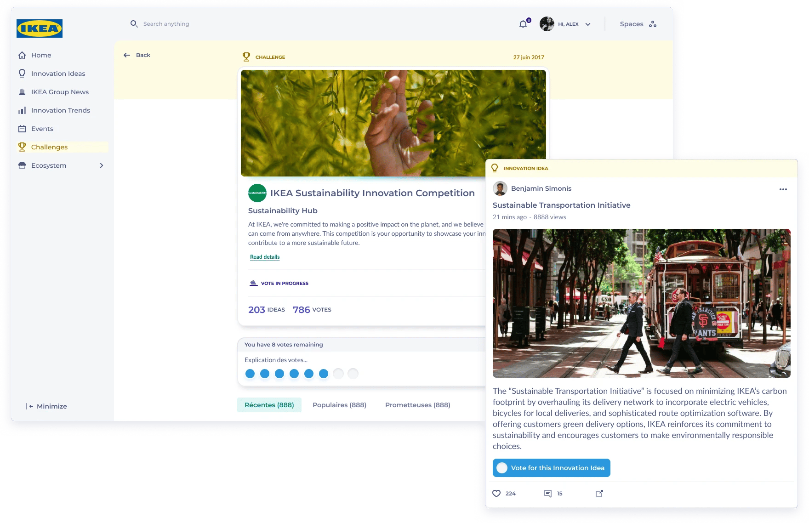Click IKEA Sustainability Innovation Competition heading

(x=372, y=193)
